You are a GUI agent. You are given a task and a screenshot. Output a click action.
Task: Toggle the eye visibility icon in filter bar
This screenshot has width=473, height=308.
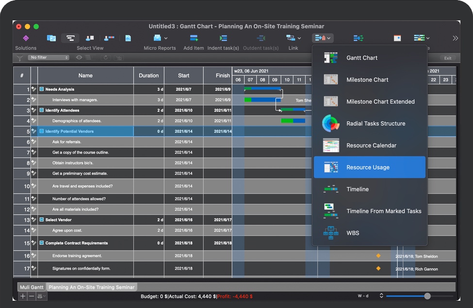click(79, 58)
